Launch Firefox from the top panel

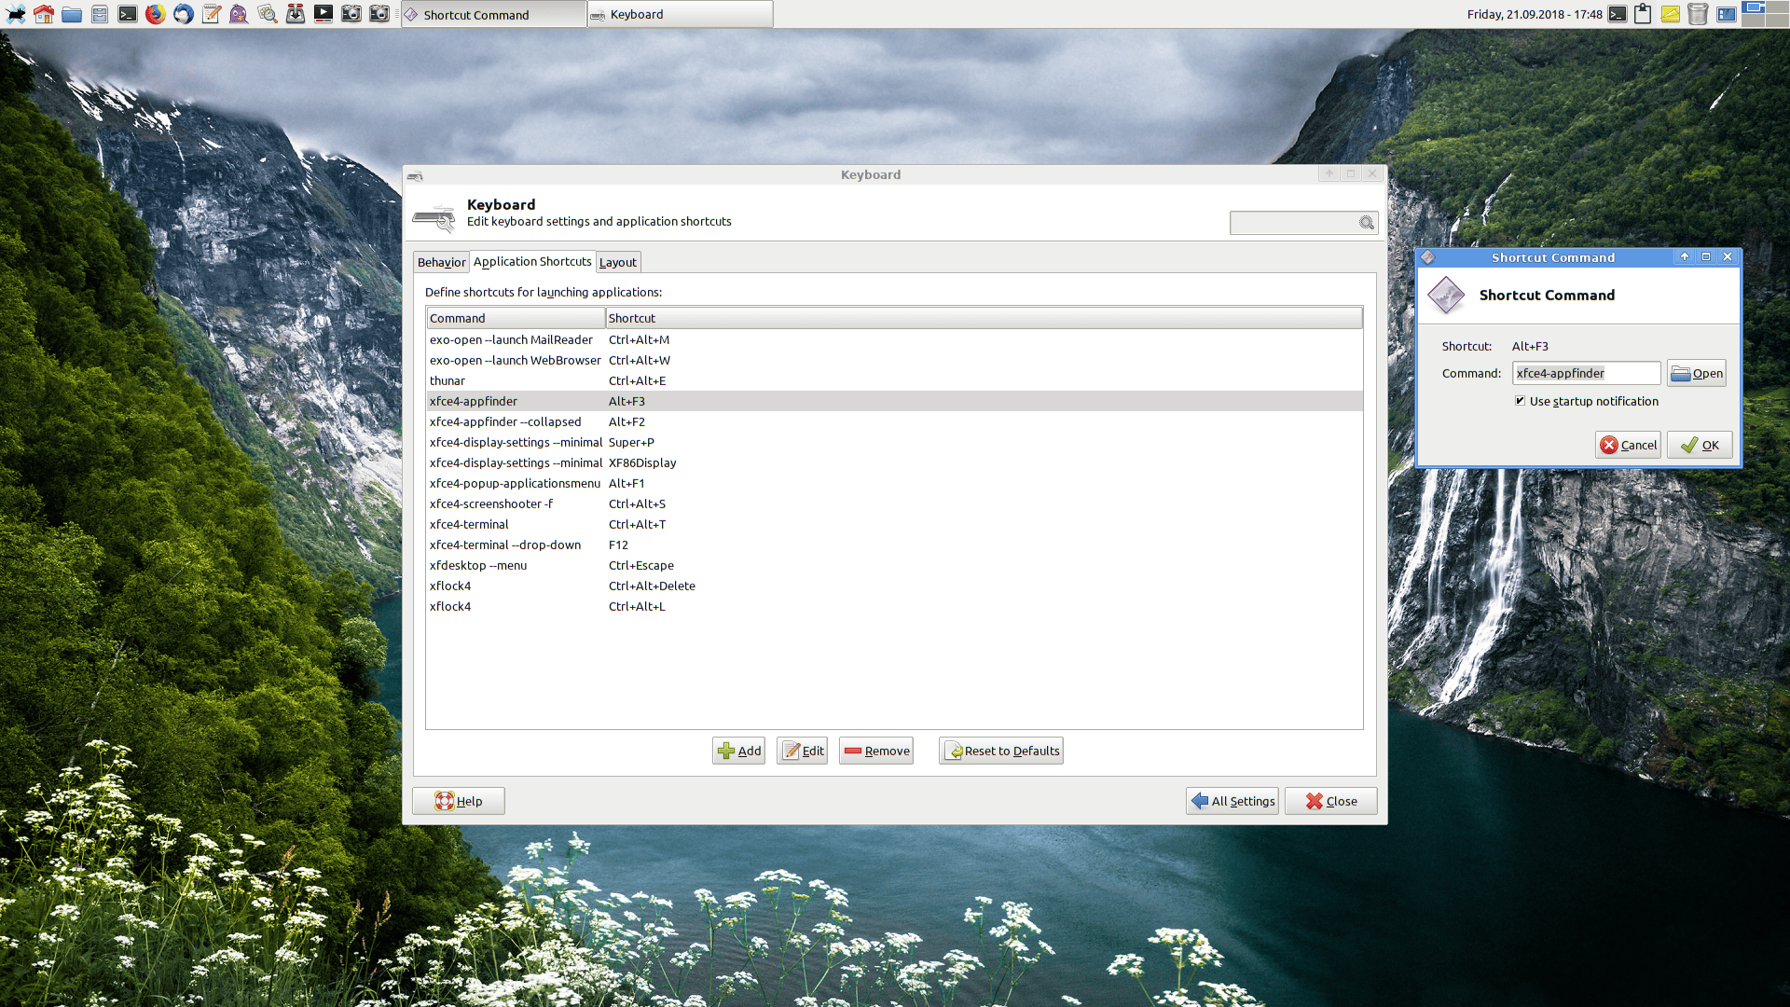156,14
